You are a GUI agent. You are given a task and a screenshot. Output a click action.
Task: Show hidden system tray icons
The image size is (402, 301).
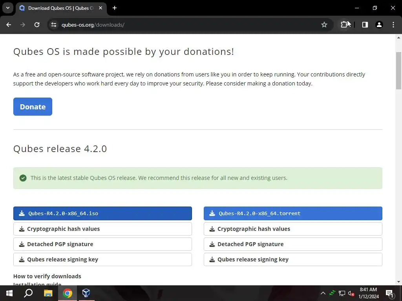point(323,293)
